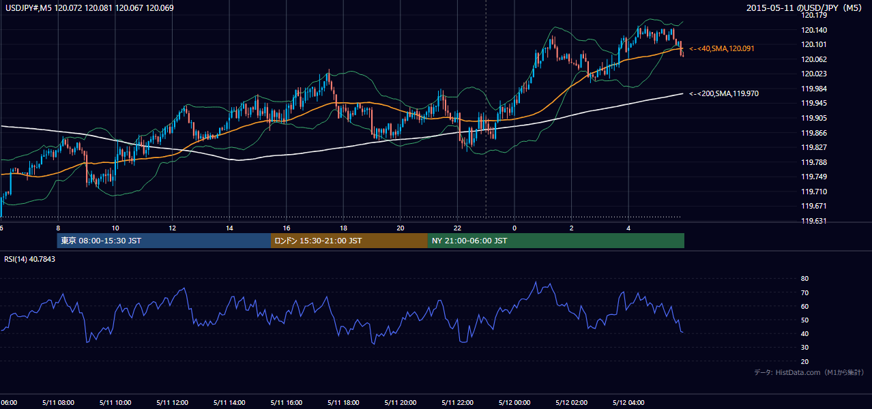Click the 5/12 04:00 time label
The height and width of the screenshot is (409, 872).
point(629,402)
